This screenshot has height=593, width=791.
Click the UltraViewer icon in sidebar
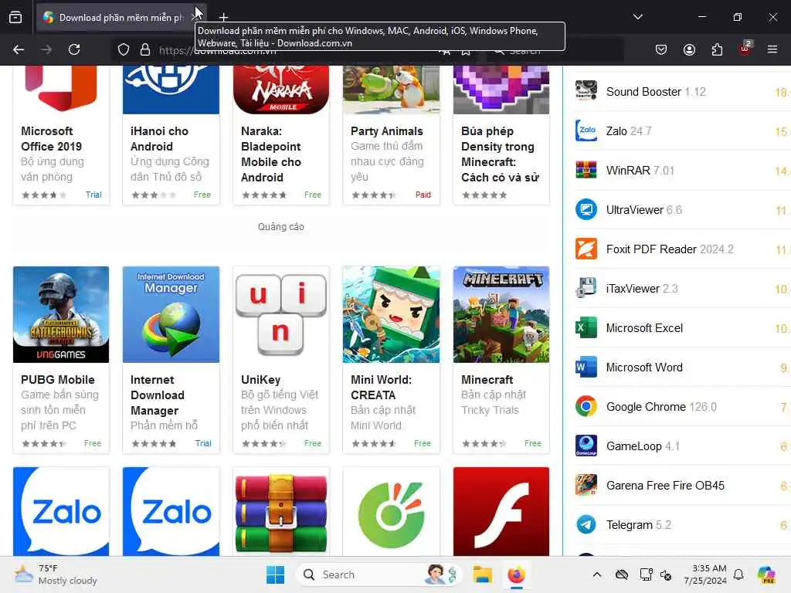tap(586, 209)
